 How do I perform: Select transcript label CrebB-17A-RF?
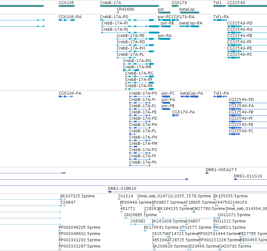pyautogui.click(x=139, y=80)
